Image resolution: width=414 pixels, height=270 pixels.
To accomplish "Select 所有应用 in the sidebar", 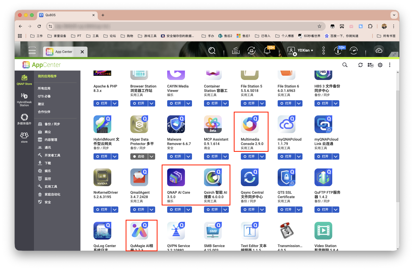I will 44,89.
